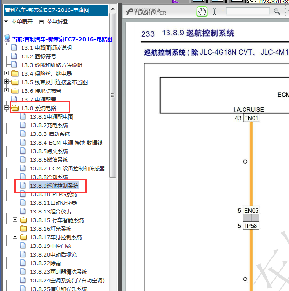289x291 pixels.
Task: Click the page icon of 13.8.5点火系统
Action: pyautogui.click(x=23, y=151)
